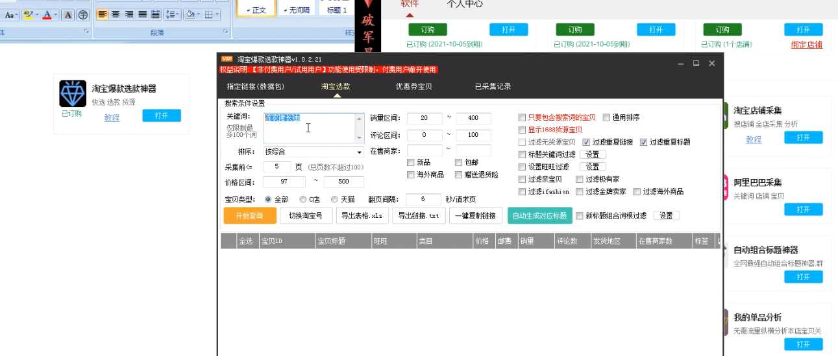Click 设置 beside 标题关键词过滤
Image resolution: width=838 pixels, height=356 pixels.
coord(593,154)
